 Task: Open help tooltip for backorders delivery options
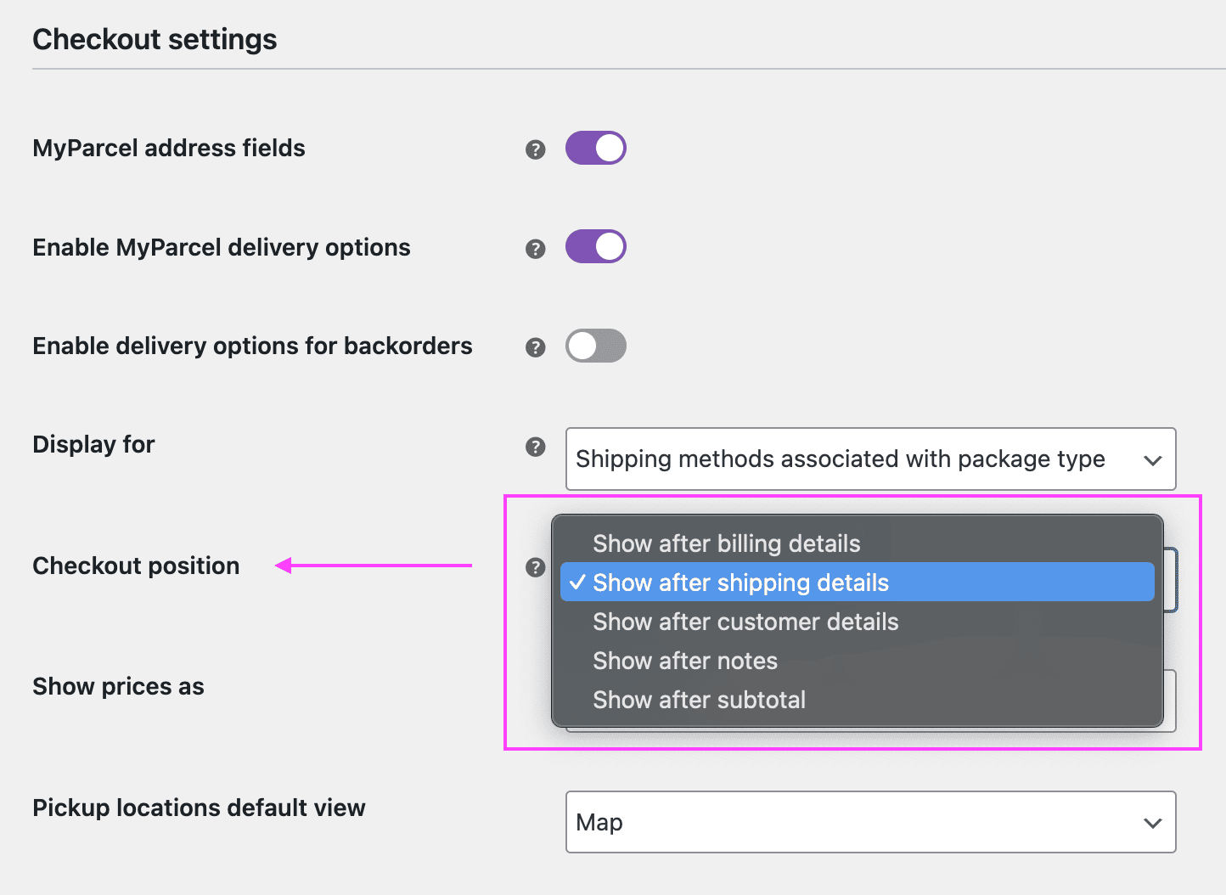(x=535, y=347)
